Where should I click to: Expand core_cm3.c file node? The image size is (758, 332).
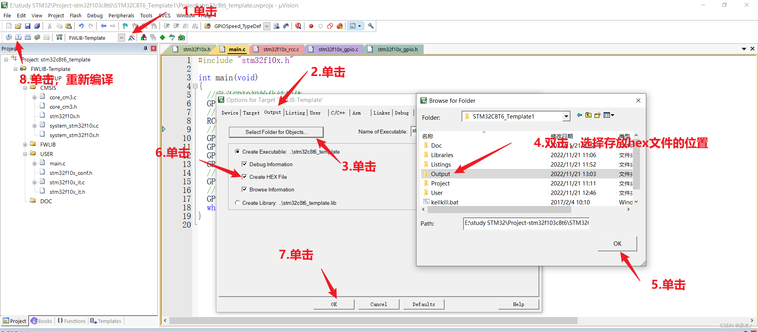[x=35, y=97]
